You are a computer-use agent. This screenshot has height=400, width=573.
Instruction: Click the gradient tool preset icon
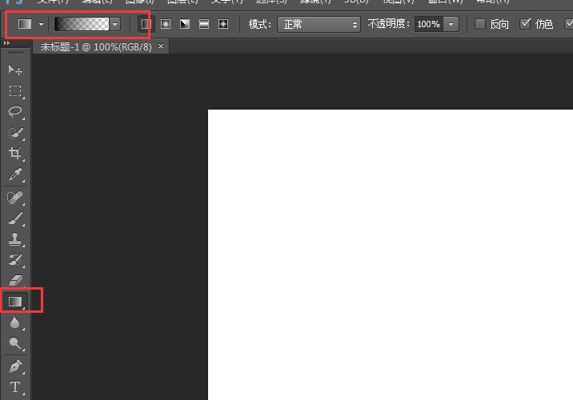(25, 24)
